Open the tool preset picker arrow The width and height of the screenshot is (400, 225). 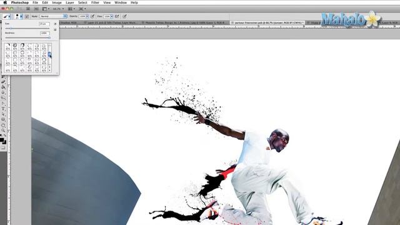[x=9, y=16]
